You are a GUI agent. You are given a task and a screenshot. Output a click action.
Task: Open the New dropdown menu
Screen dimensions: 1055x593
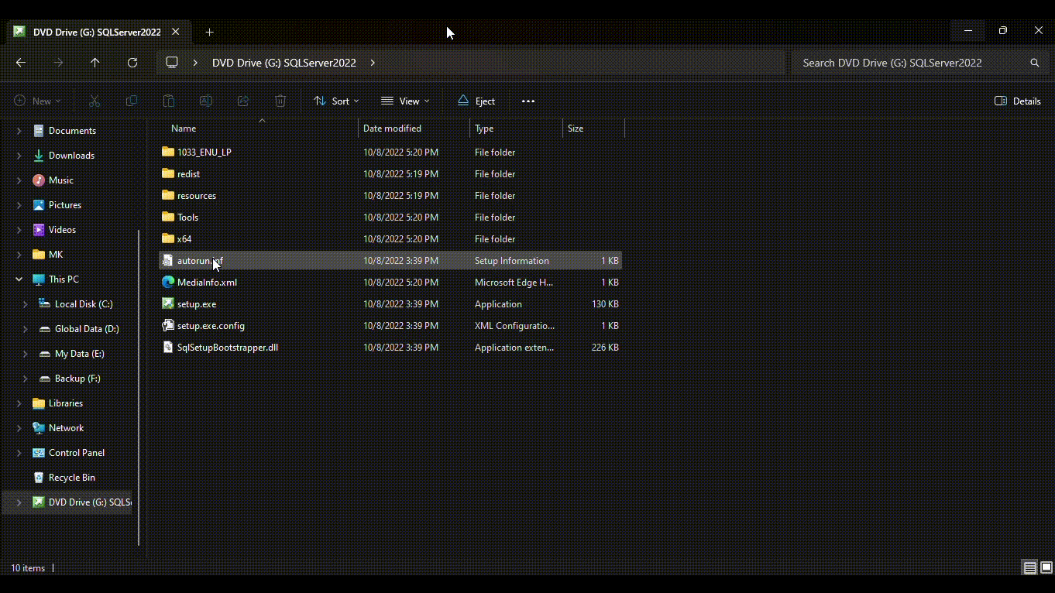coord(37,101)
